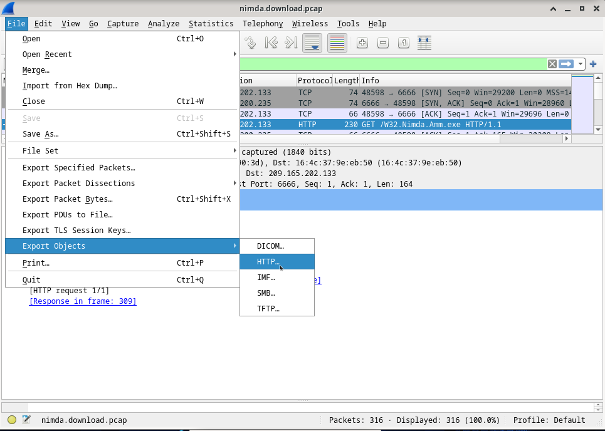Toggle colorize packet list icon
Viewport: 605px width, 431px height.
(x=337, y=43)
